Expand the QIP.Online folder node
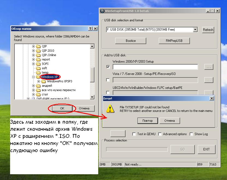 point(34,55)
